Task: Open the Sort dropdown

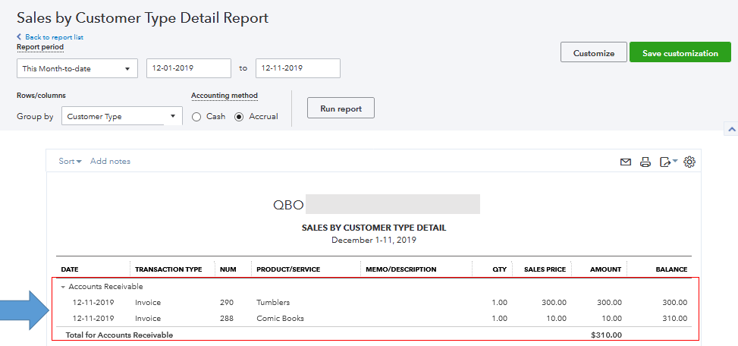Action: coord(70,161)
